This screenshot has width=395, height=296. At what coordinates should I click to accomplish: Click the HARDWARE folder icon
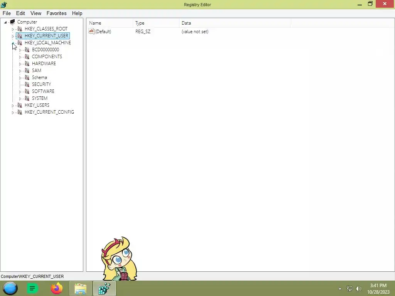(27, 64)
